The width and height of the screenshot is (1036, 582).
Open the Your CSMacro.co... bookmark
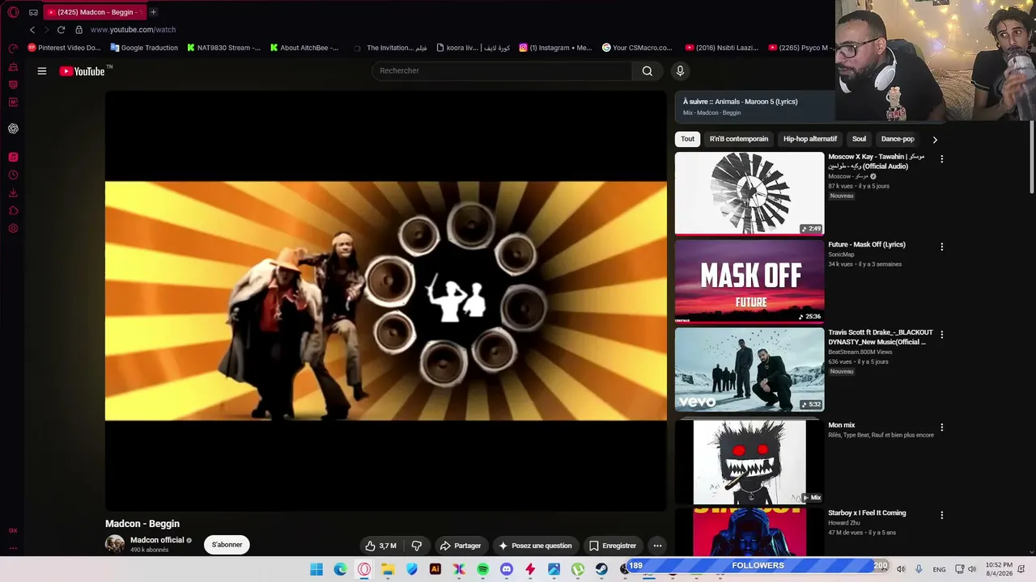pyautogui.click(x=637, y=48)
